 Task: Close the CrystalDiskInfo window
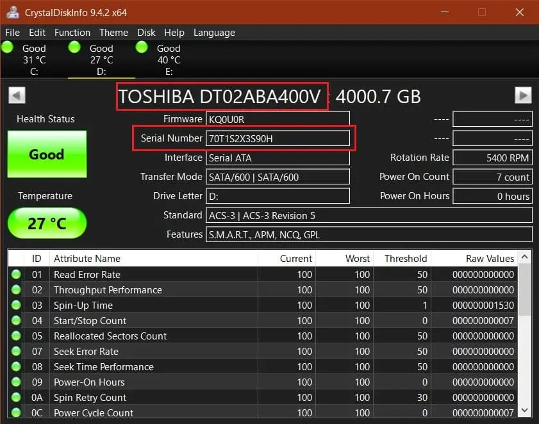click(x=520, y=12)
